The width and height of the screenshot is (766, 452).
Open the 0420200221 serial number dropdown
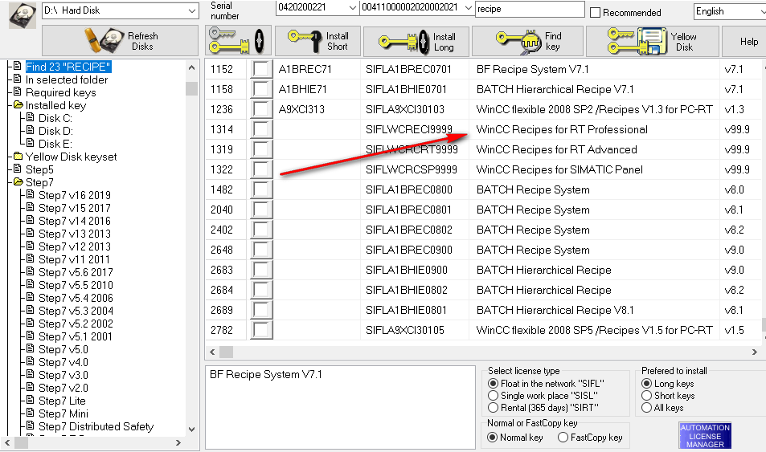(317, 7)
